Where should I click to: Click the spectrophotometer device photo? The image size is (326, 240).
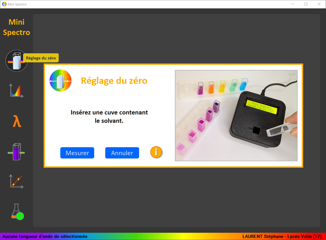[236, 115]
